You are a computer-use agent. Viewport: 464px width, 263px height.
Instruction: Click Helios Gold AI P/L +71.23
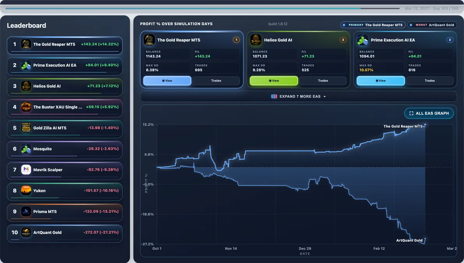(x=308, y=56)
